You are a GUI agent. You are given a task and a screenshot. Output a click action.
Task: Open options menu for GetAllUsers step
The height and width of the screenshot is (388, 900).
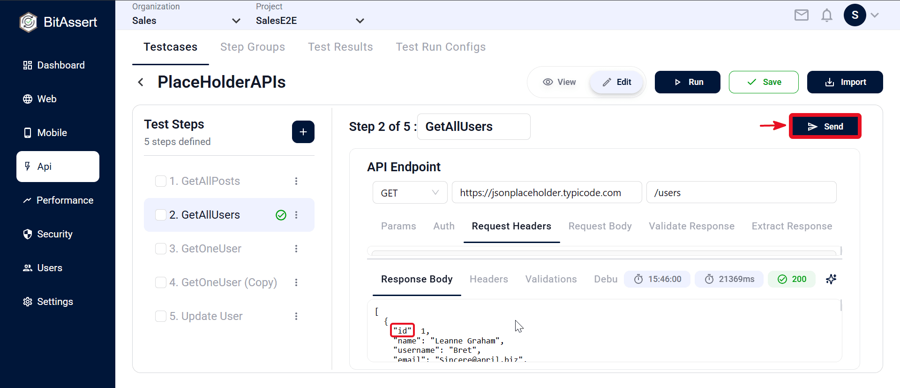296,215
